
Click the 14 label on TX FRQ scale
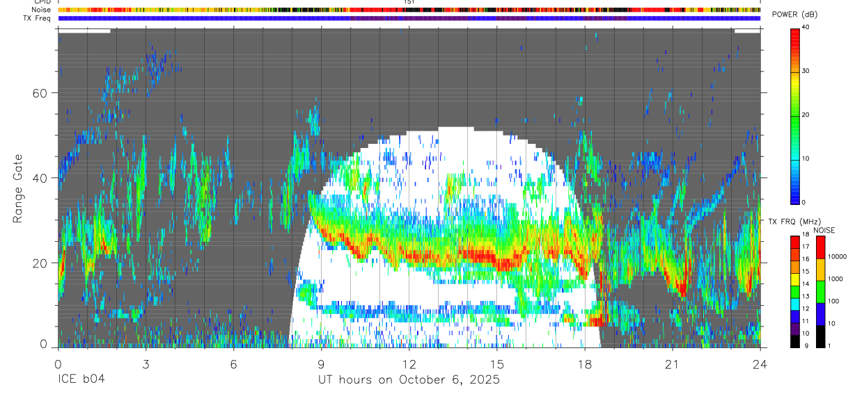pyautogui.click(x=806, y=284)
